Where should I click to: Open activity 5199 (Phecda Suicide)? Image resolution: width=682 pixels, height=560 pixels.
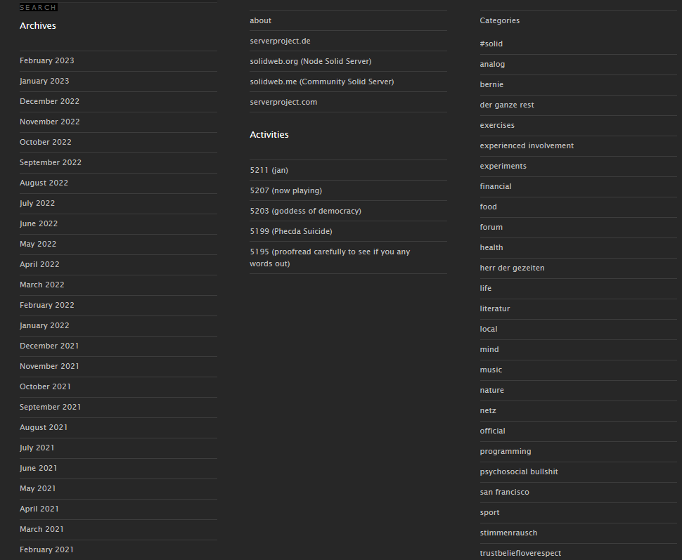(290, 231)
